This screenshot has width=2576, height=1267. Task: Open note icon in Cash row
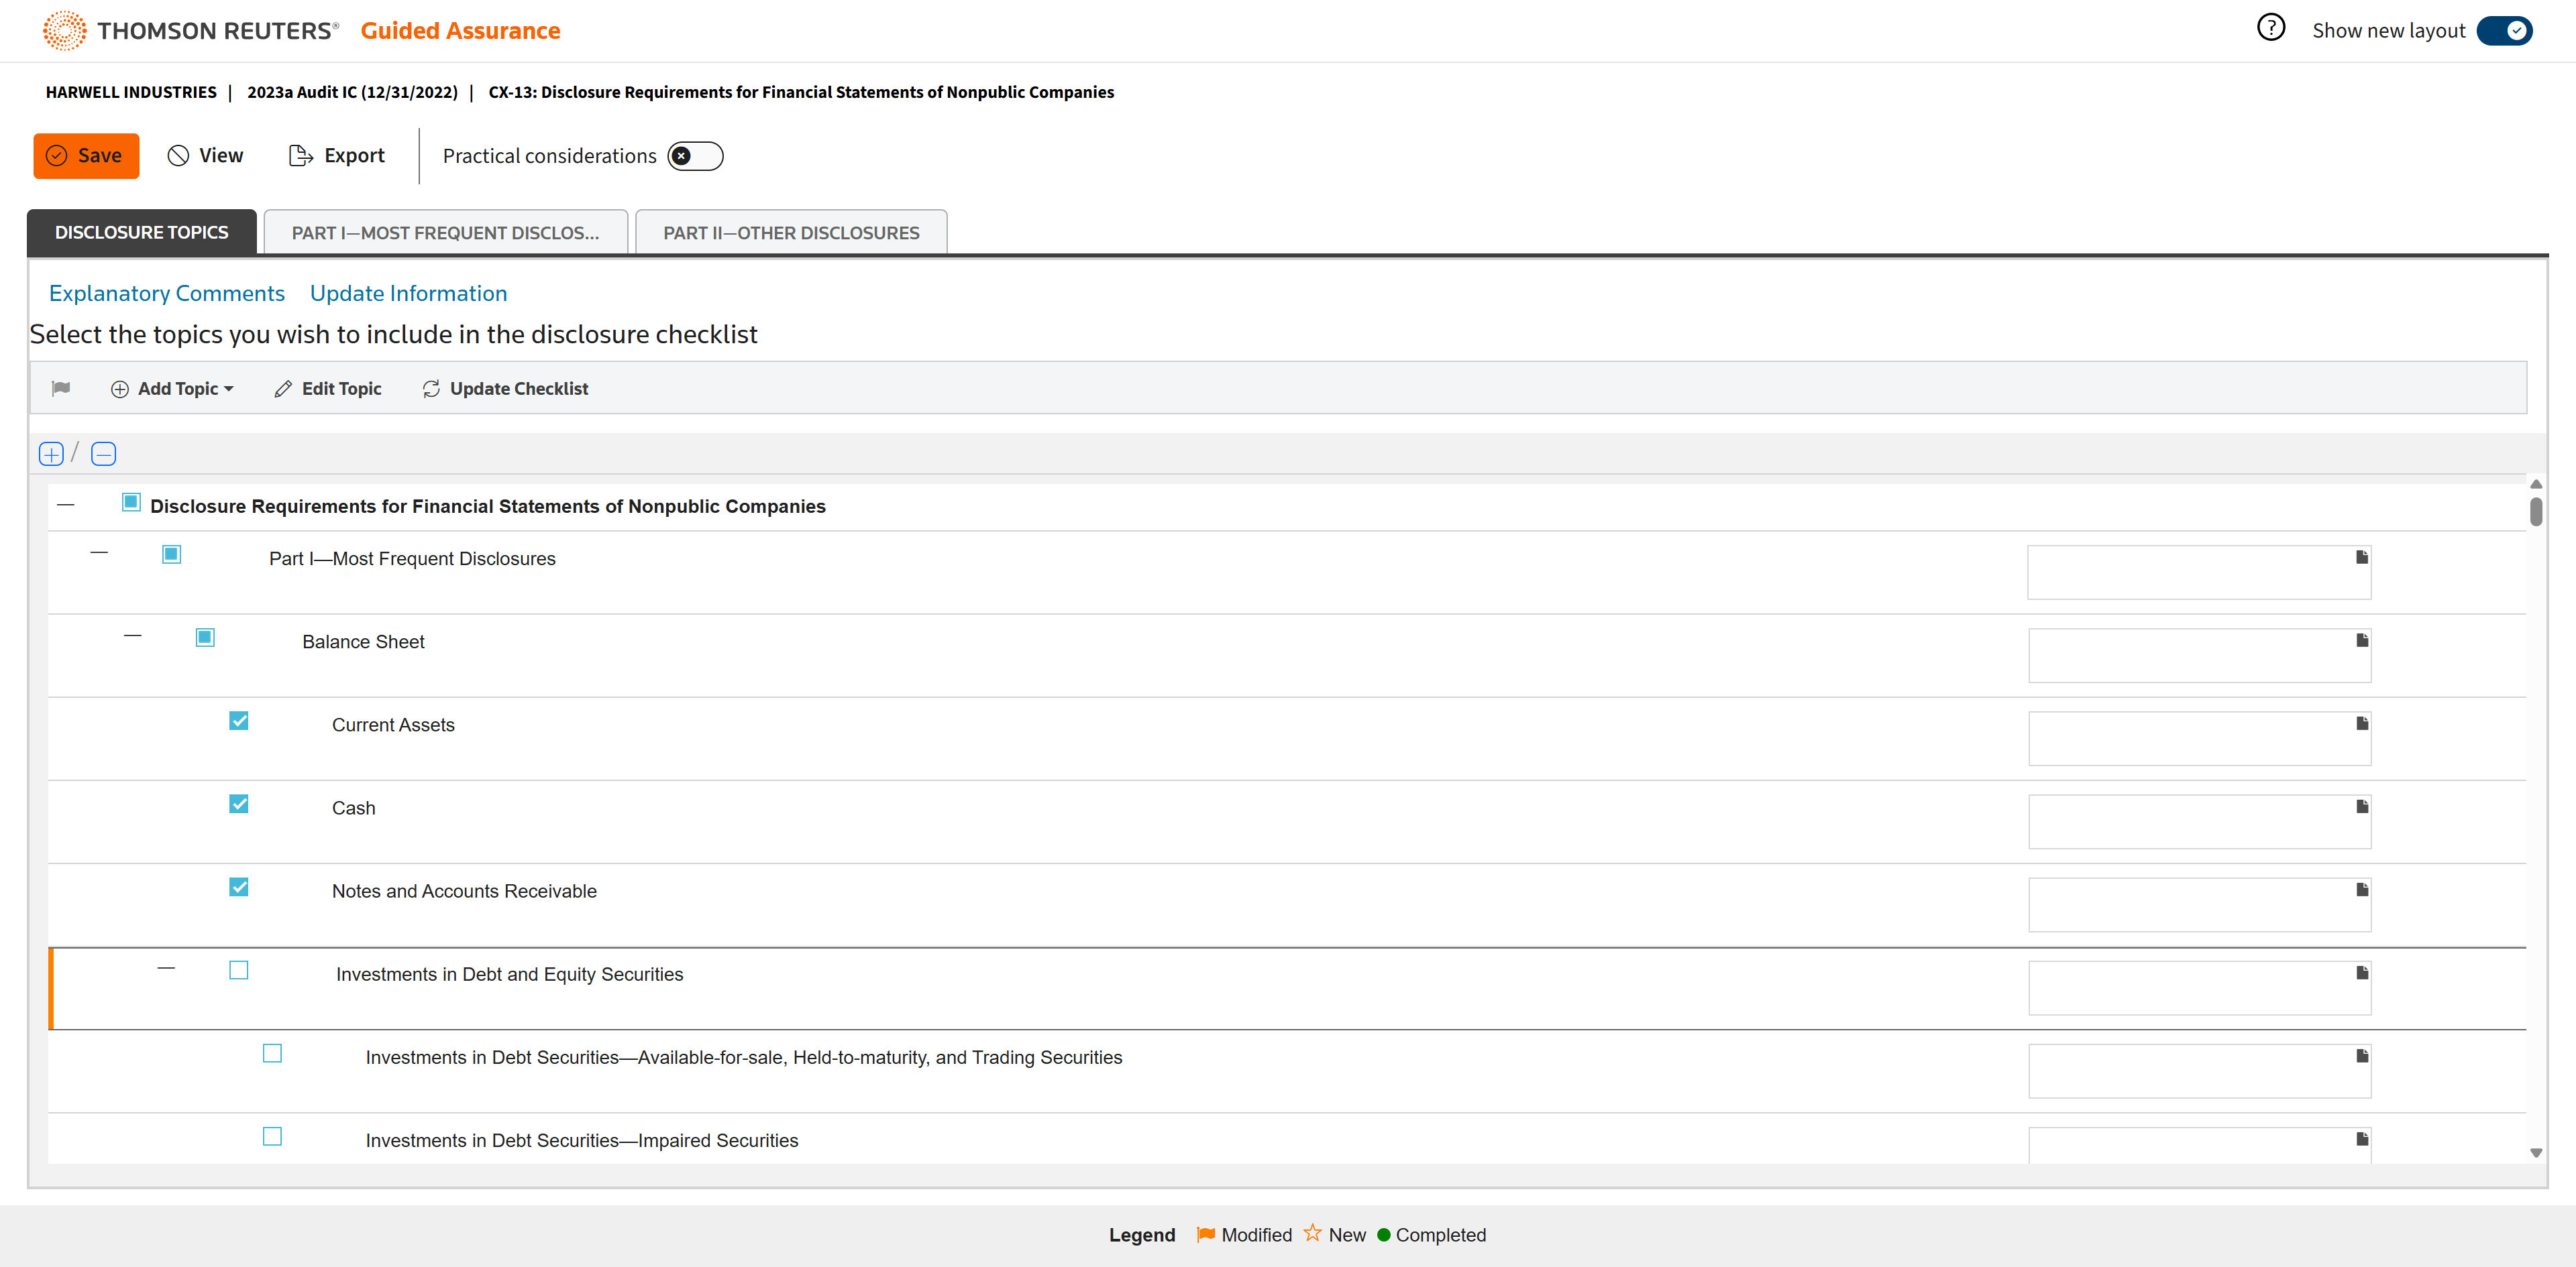2362,806
